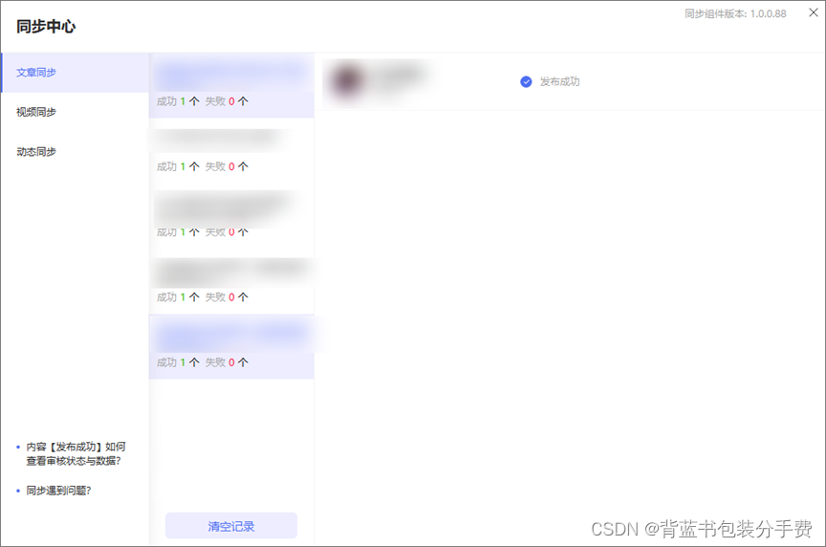The height and width of the screenshot is (547, 826).
Task: Close the 同步中心 window
Action: tap(814, 12)
